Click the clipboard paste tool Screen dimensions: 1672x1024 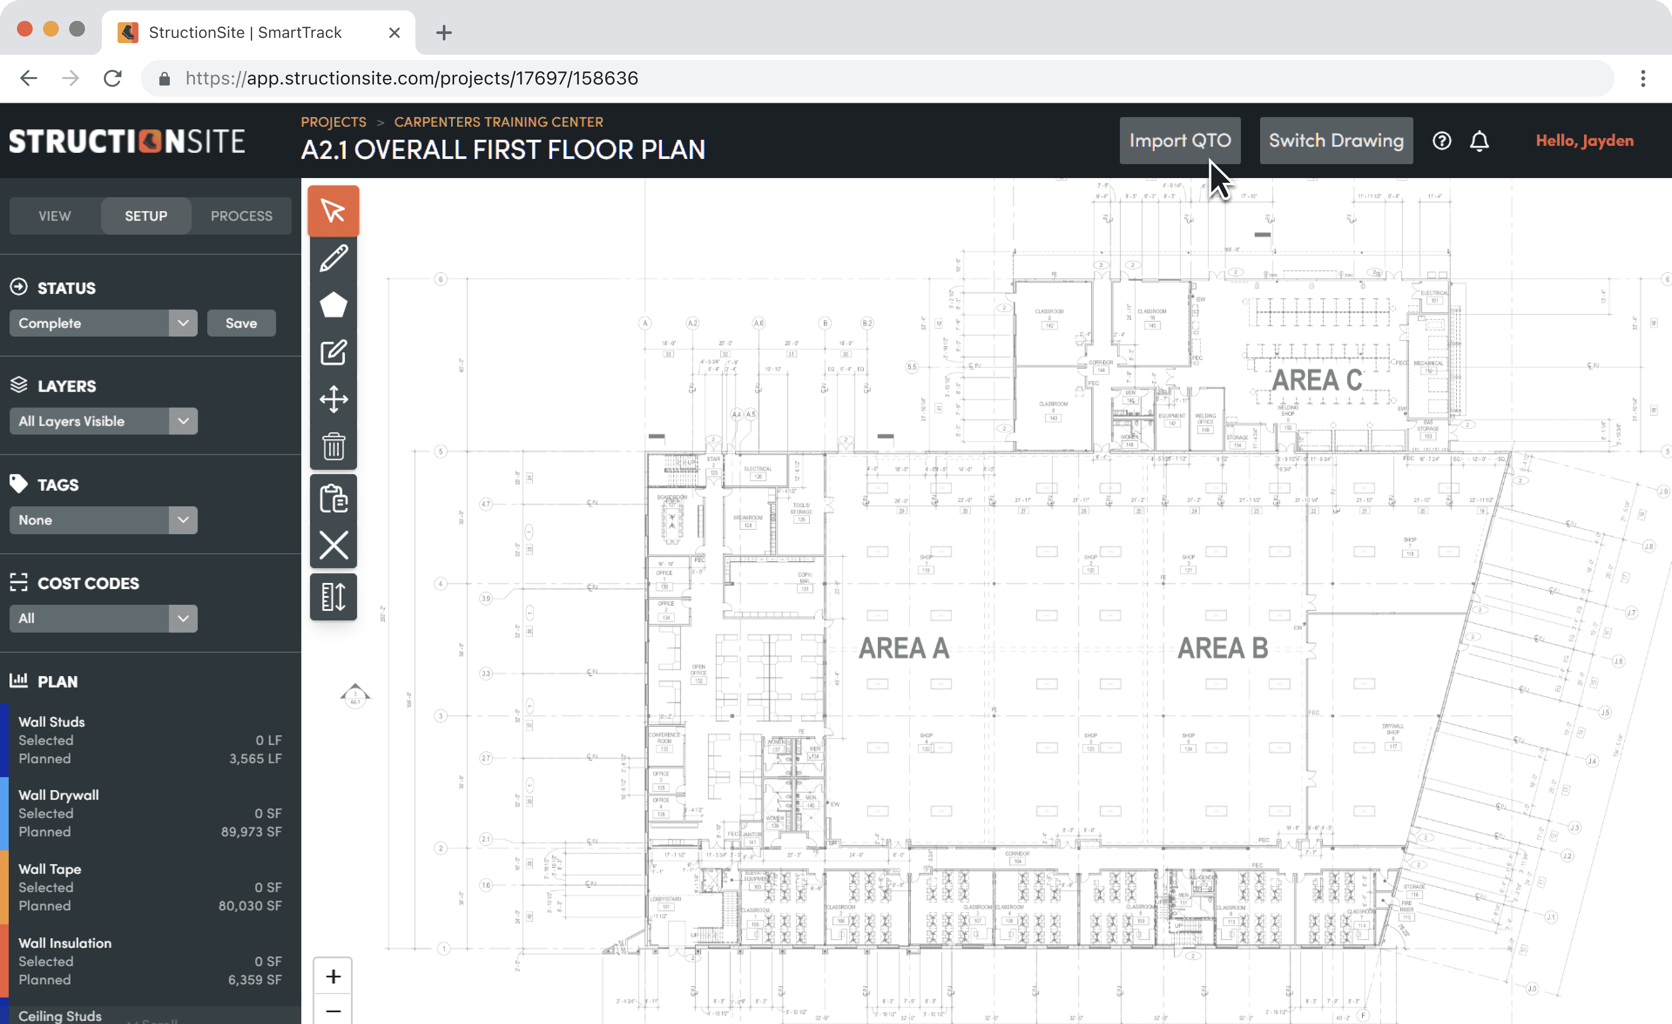(333, 499)
